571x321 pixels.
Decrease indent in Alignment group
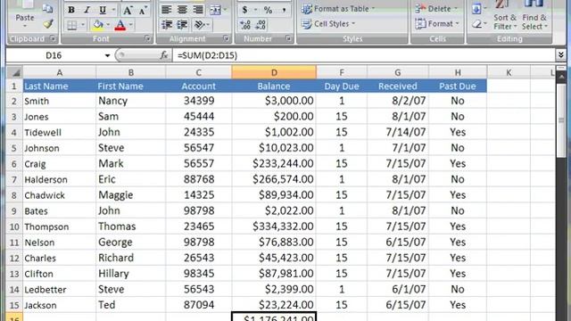coord(167,25)
